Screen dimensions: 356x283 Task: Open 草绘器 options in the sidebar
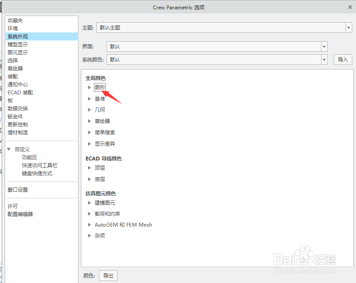click(15, 69)
